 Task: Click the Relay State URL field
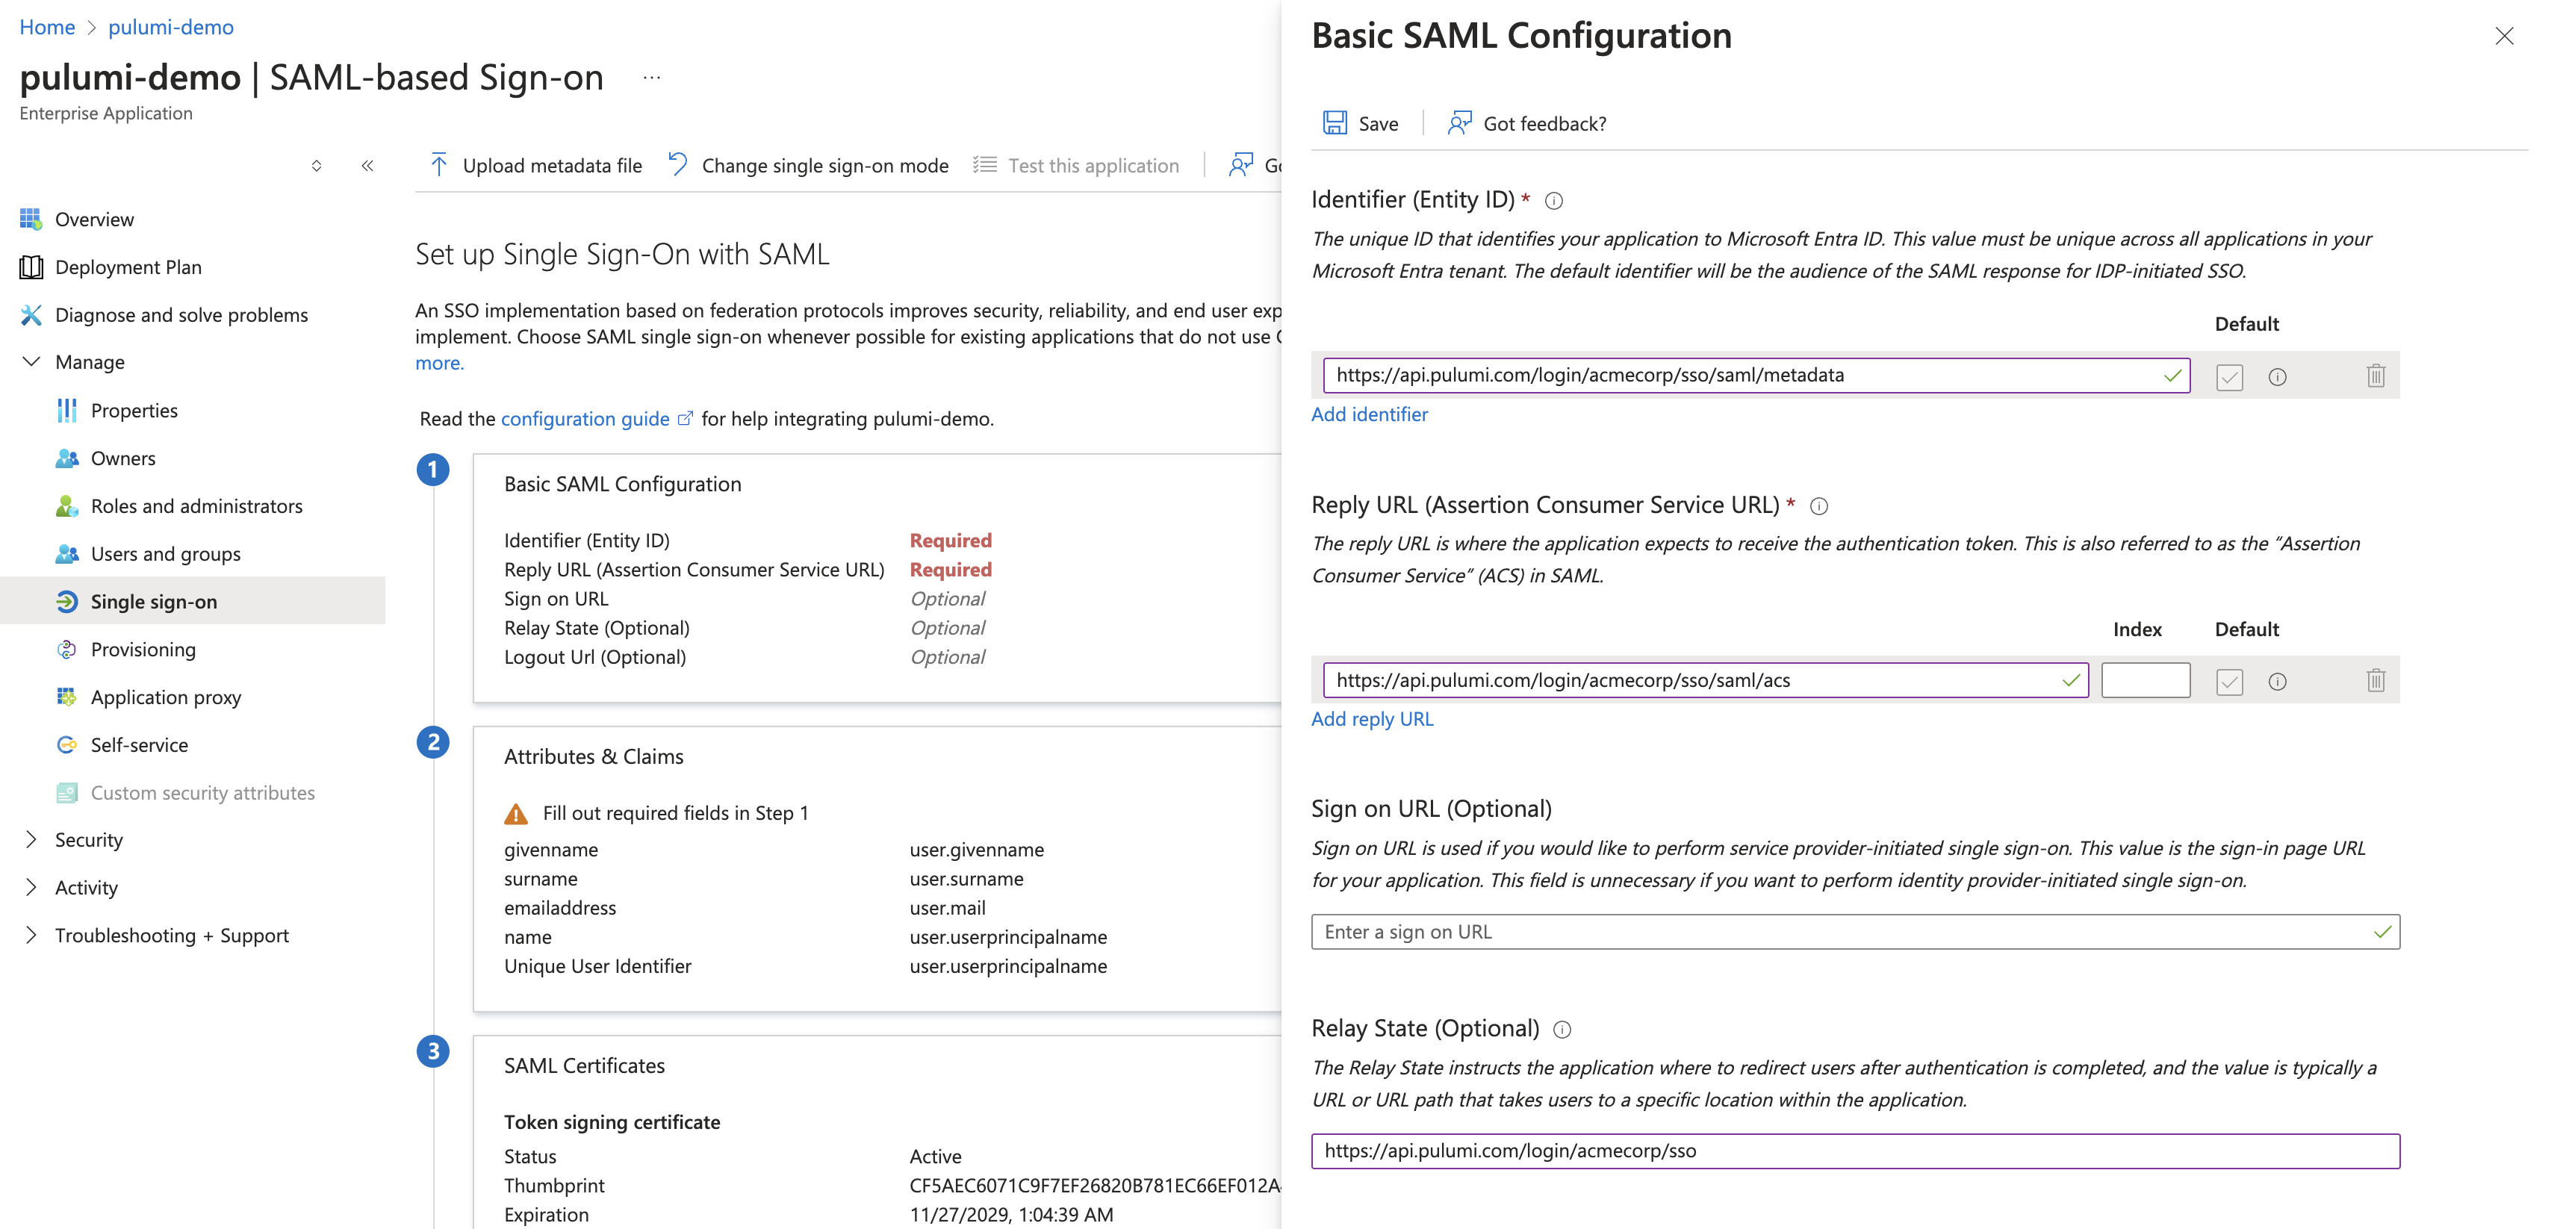pyautogui.click(x=1854, y=1151)
